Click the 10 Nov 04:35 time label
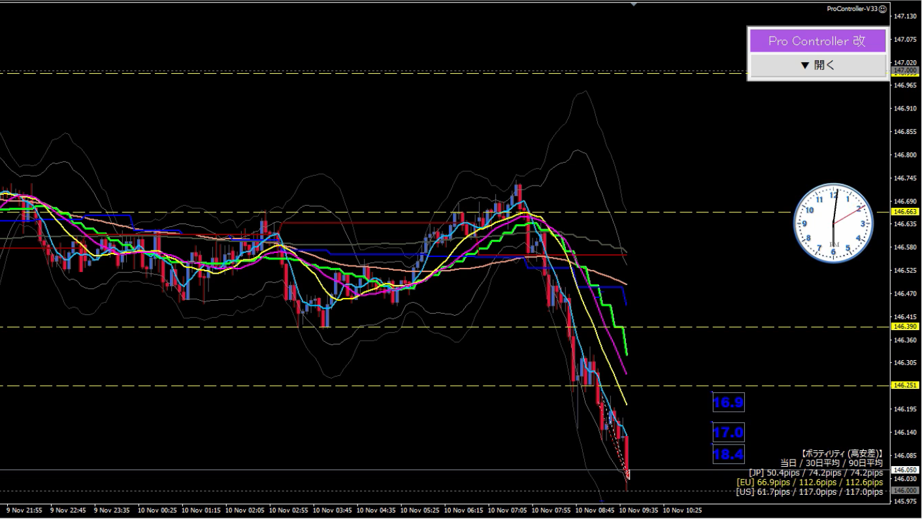This screenshot has width=922, height=519. [376, 510]
